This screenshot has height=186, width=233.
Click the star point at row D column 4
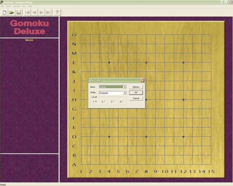point(109,137)
